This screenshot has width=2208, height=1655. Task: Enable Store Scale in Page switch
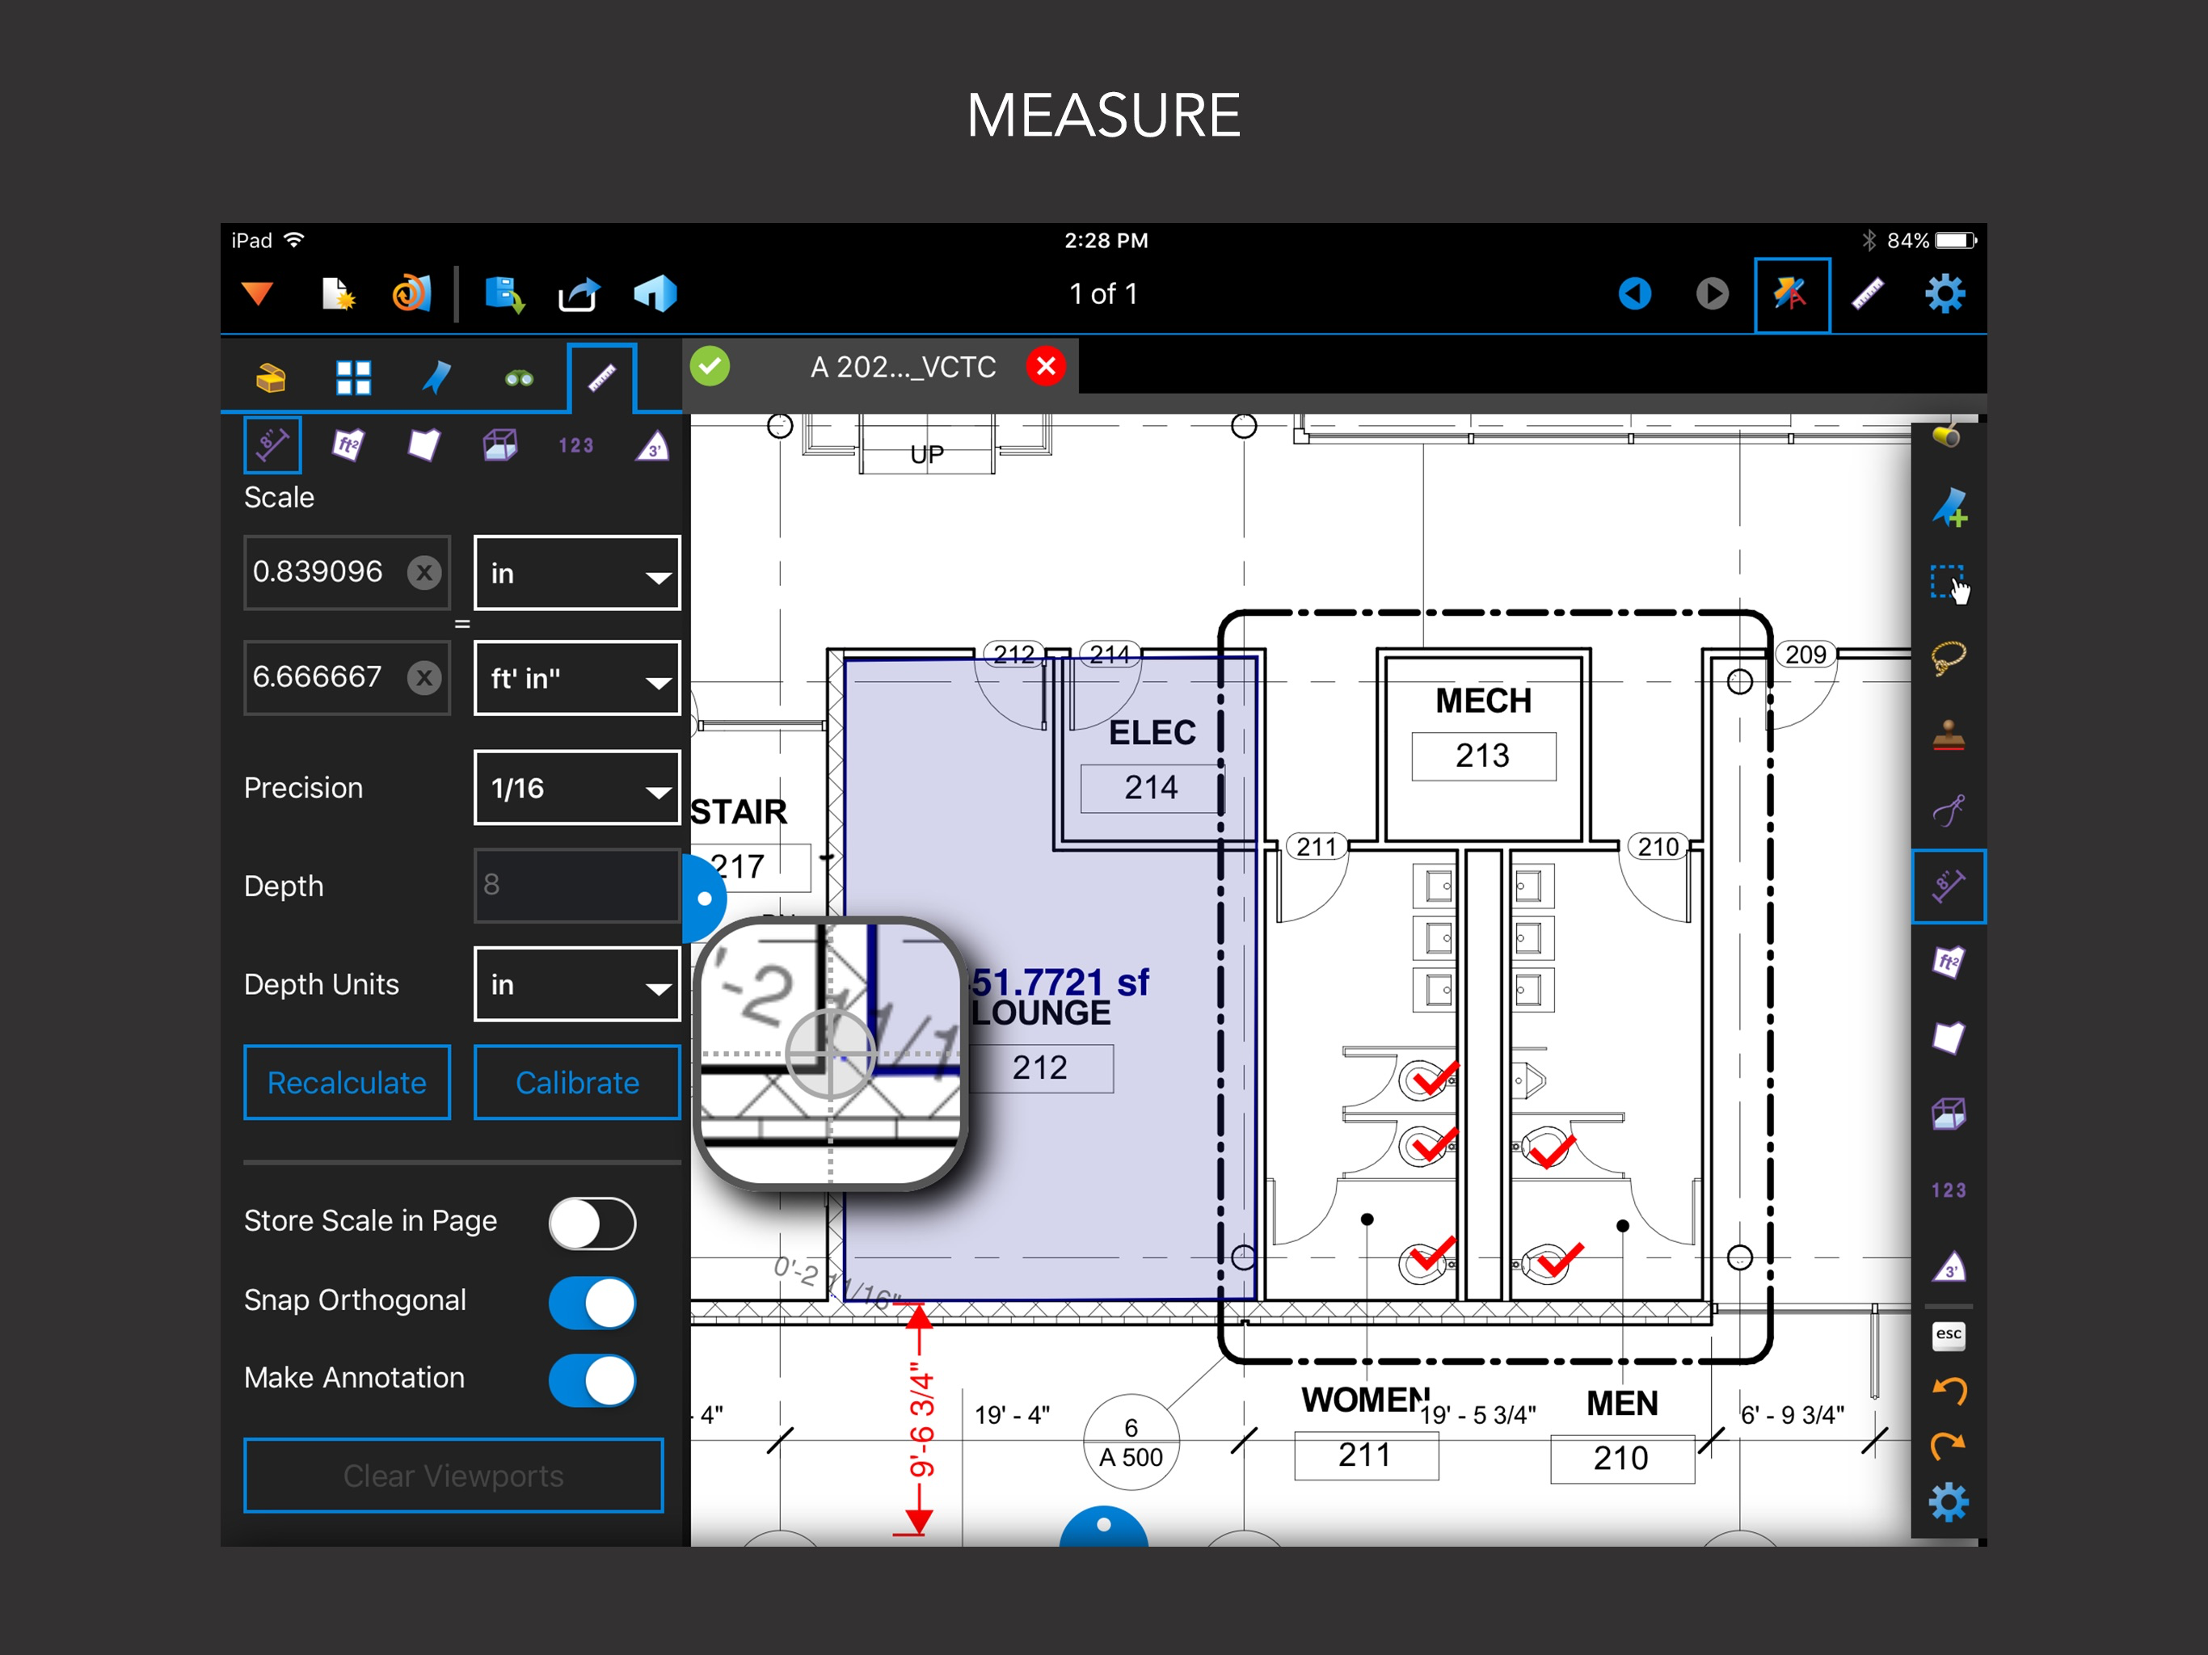pos(592,1223)
